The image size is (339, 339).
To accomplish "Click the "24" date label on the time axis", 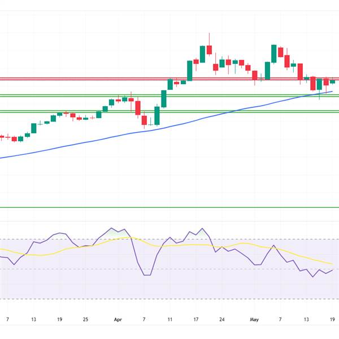I will click(x=222, y=319).
